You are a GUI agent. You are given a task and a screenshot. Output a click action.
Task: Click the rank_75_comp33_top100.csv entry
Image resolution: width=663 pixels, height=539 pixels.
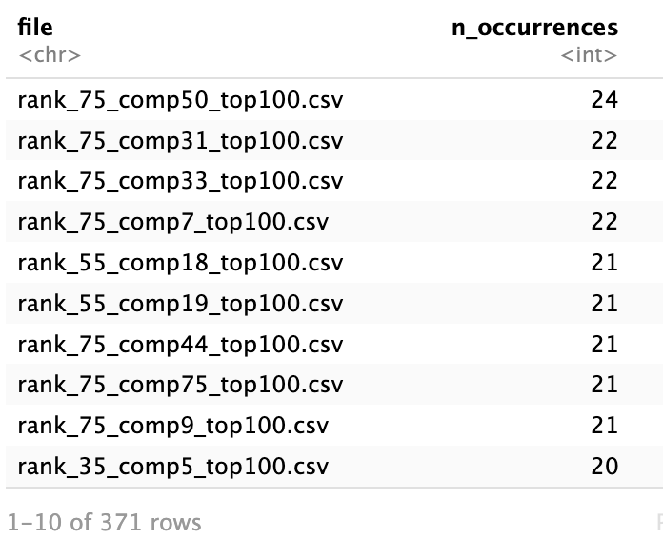tap(180, 181)
